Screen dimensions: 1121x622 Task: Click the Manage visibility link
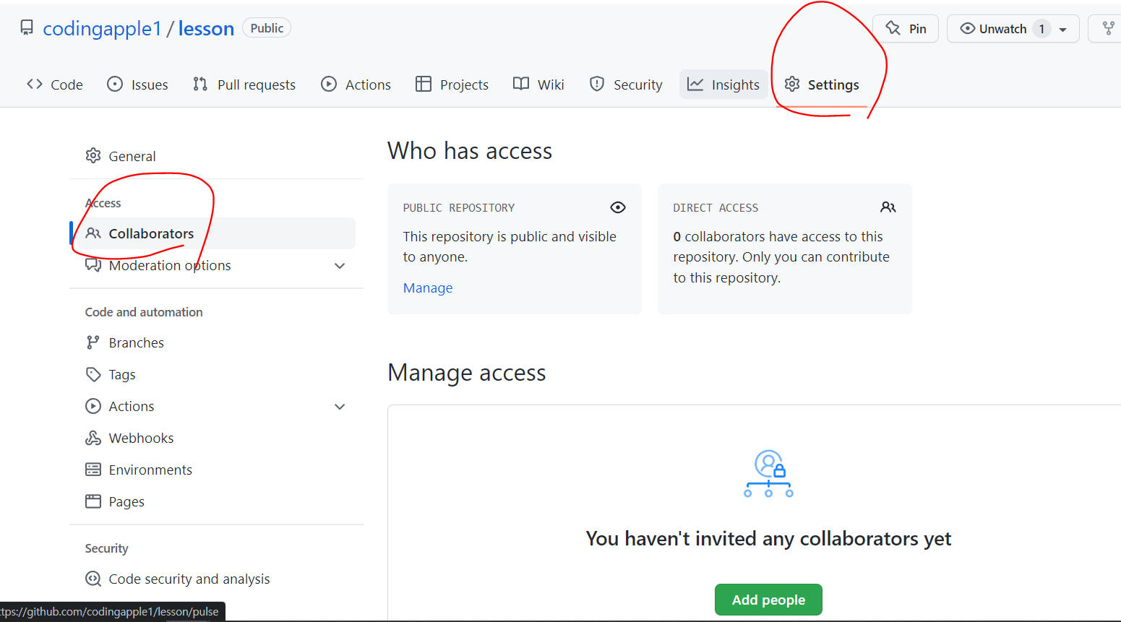[x=428, y=288]
